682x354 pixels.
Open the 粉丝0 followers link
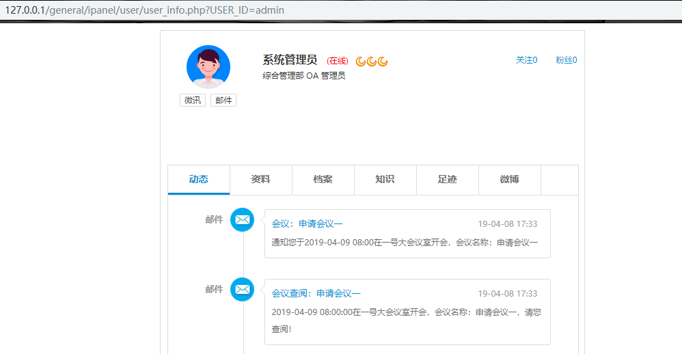(566, 60)
